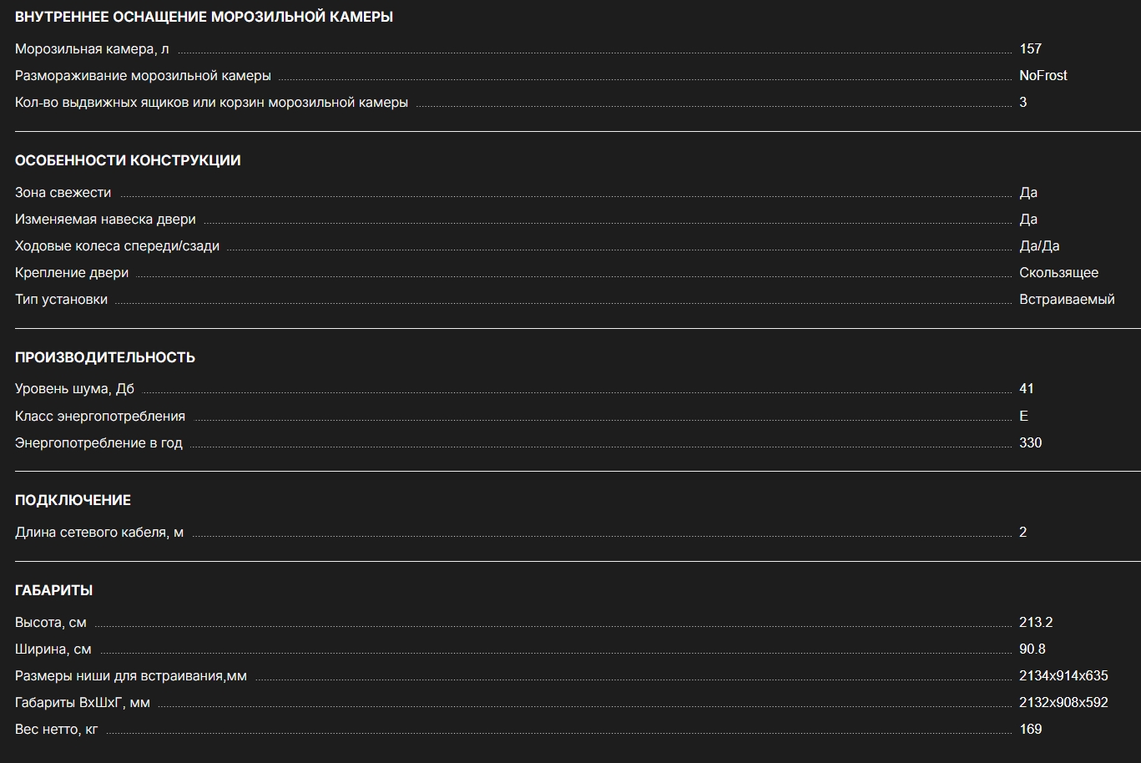Click the 'Зона свежести' label
The width and height of the screenshot is (1141, 763).
click(x=63, y=193)
